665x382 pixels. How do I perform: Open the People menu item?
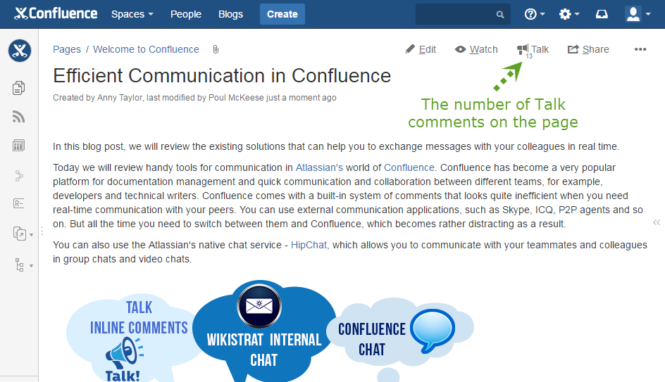[186, 14]
